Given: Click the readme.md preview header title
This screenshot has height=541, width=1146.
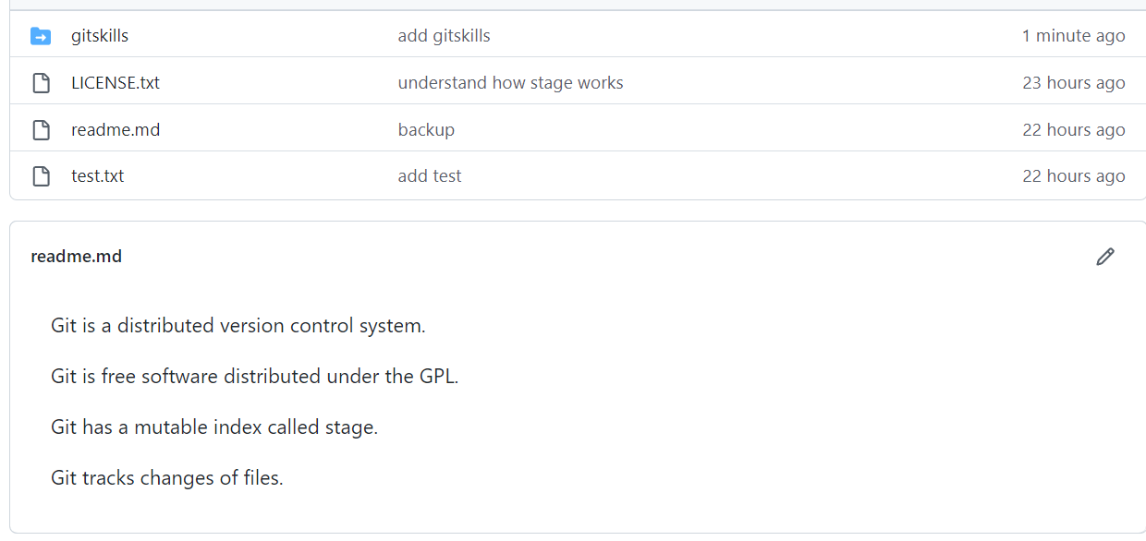Looking at the screenshot, I should [76, 257].
